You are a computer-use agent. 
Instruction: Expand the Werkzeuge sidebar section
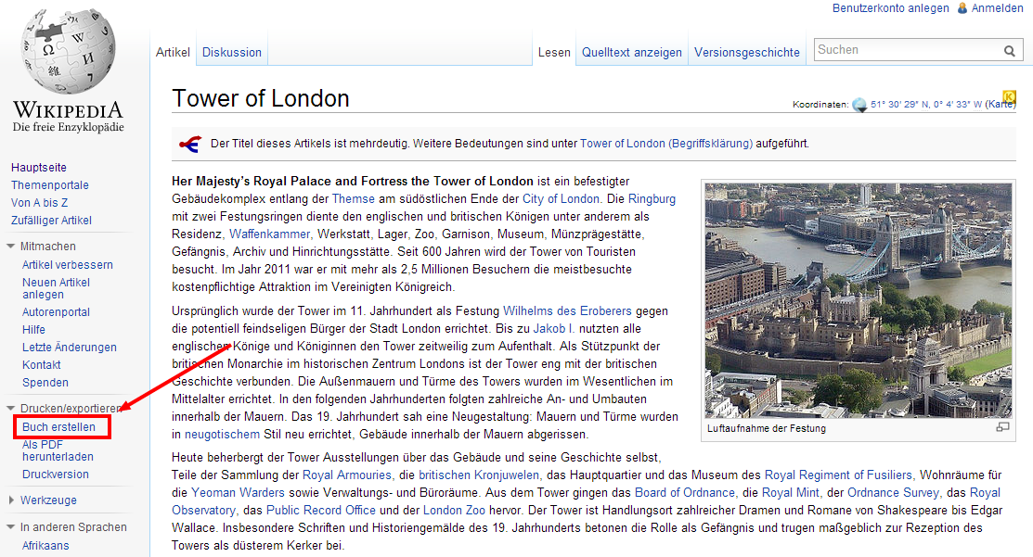pyautogui.click(x=11, y=500)
